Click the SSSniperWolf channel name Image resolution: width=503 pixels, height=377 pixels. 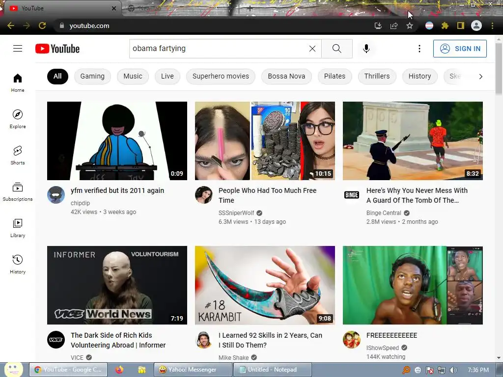[236, 213]
